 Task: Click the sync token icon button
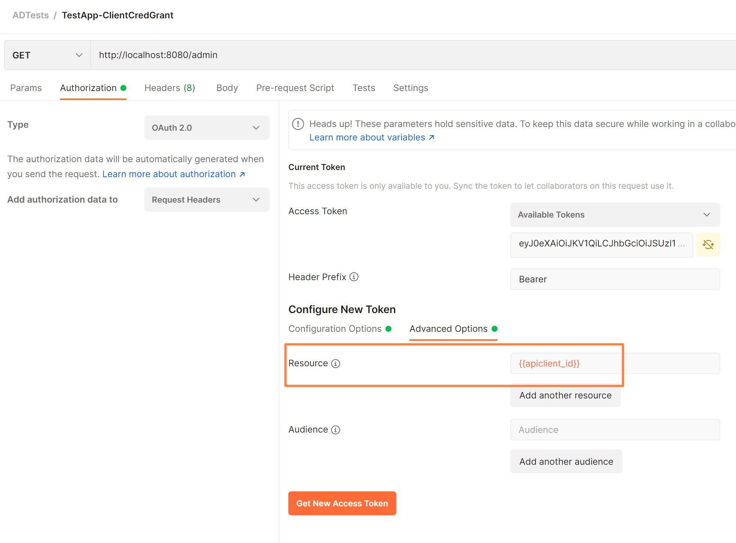(708, 245)
